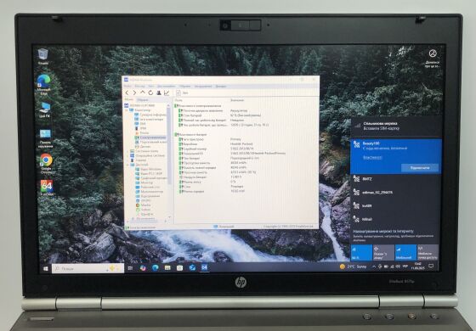Screen dimensions: 476x331
Task: Open Панель керування desktop icon
Action: [x=45, y=138]
